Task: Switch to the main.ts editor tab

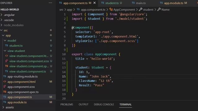Action: pos(139,3)
